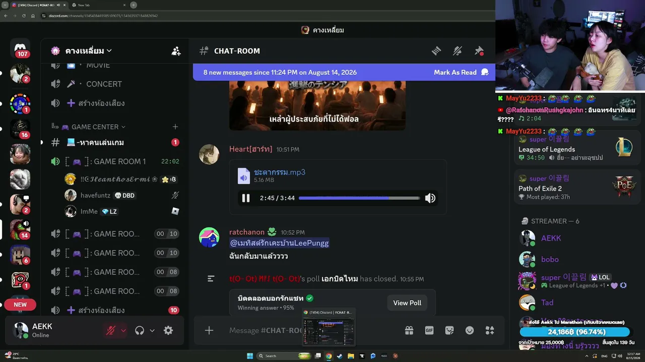Invite members to the server icon

click(176, 51)
